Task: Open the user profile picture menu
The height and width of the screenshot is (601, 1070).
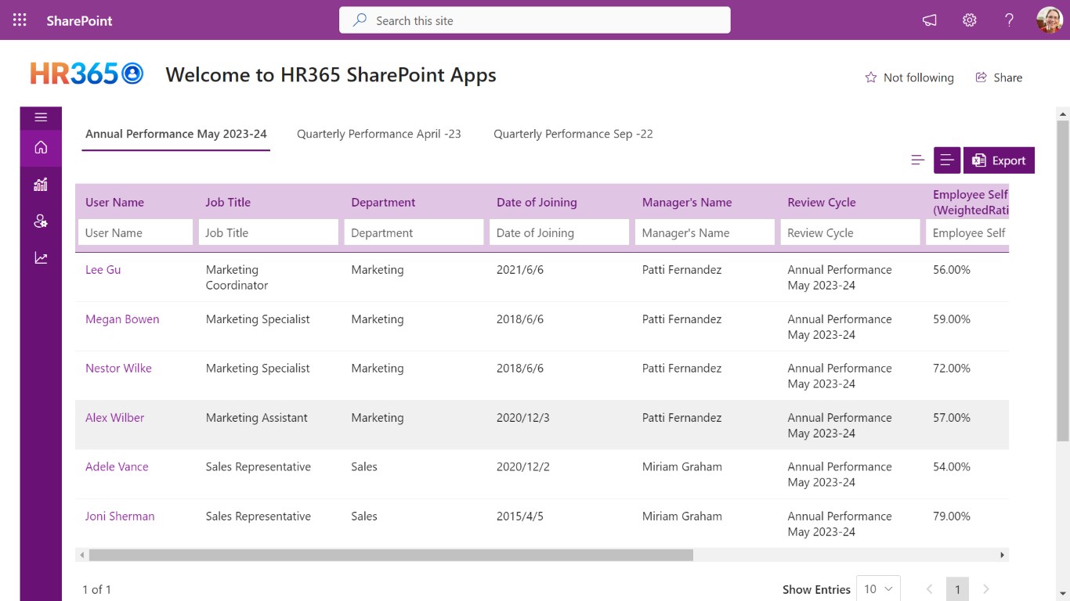Action: point(1050,20)
